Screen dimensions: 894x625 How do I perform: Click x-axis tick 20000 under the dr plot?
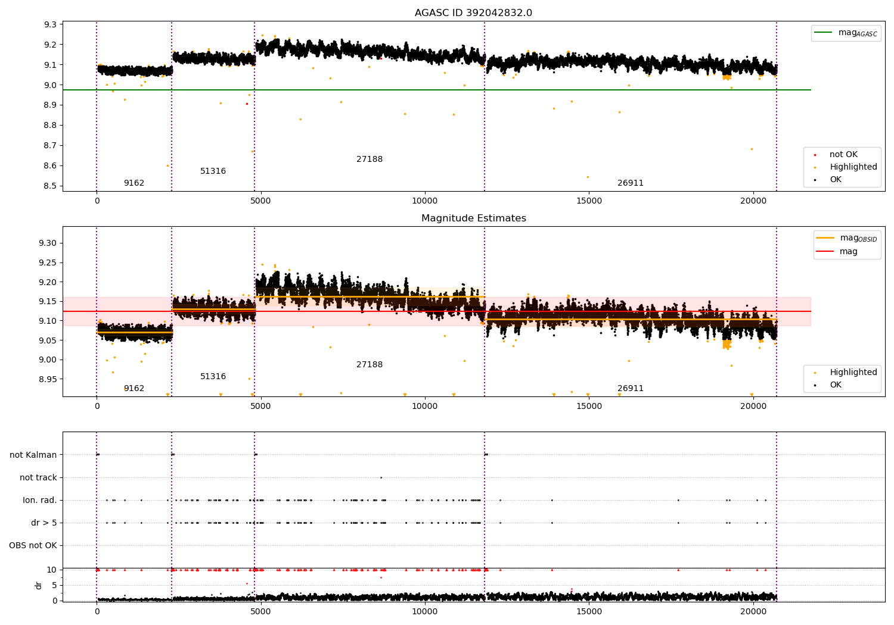[753, 611]
